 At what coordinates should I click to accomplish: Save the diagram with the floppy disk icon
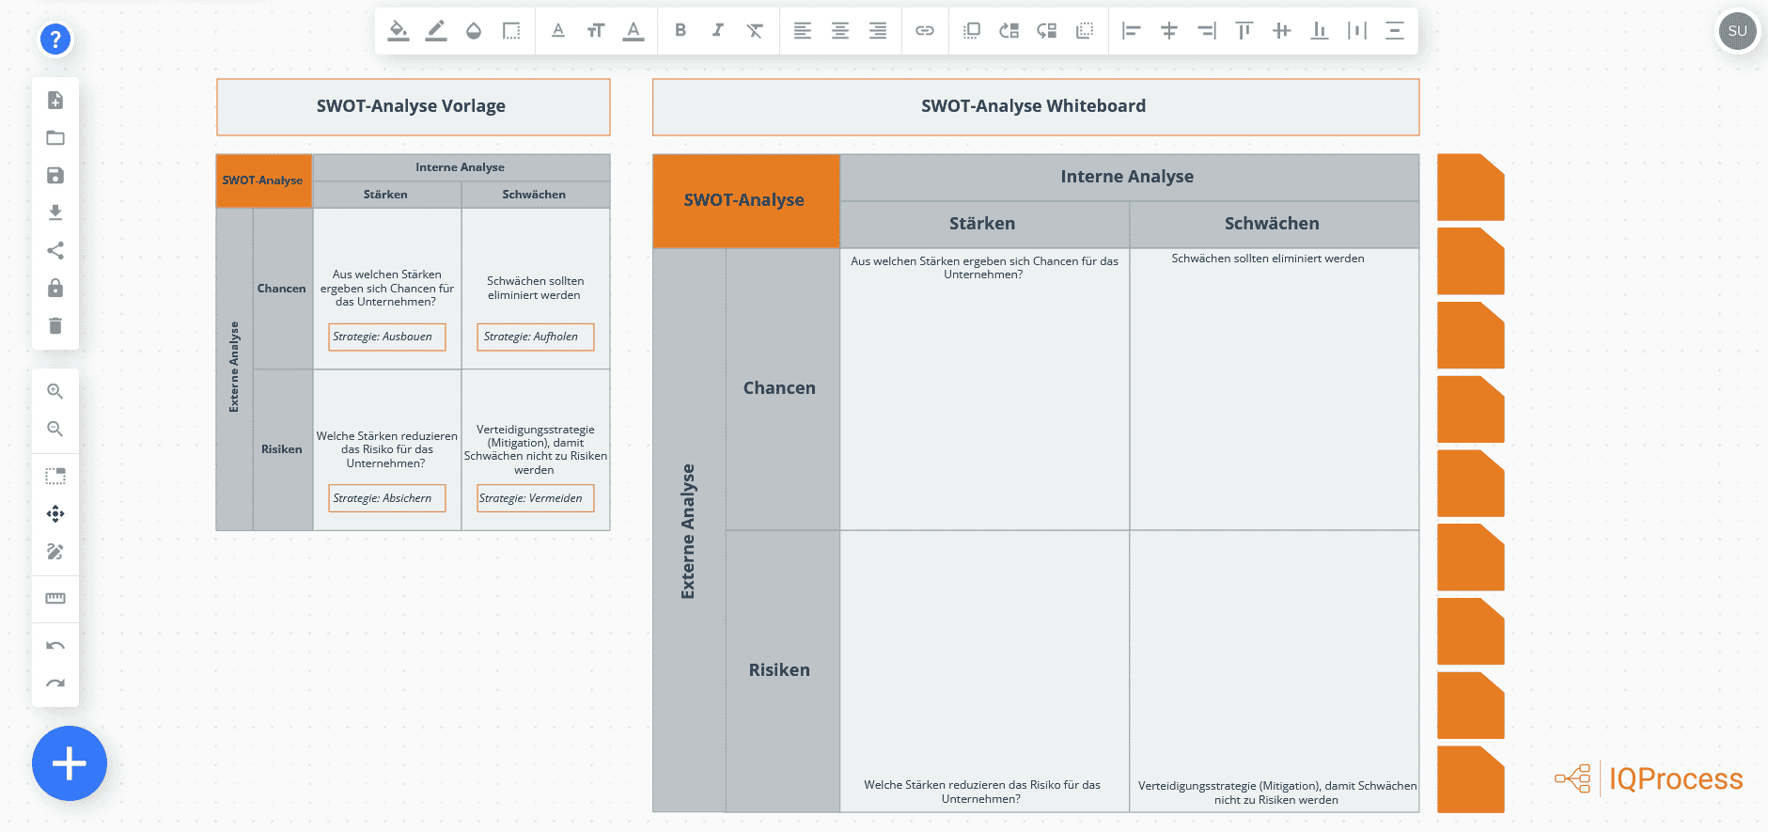(55, 176)
